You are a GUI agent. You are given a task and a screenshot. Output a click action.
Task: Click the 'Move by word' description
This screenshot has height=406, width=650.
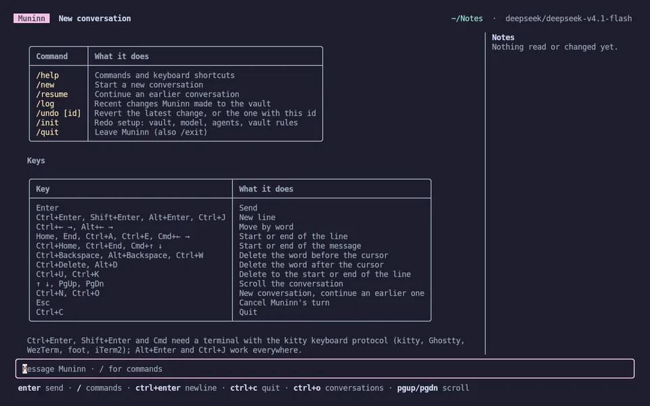coord(266,227)
